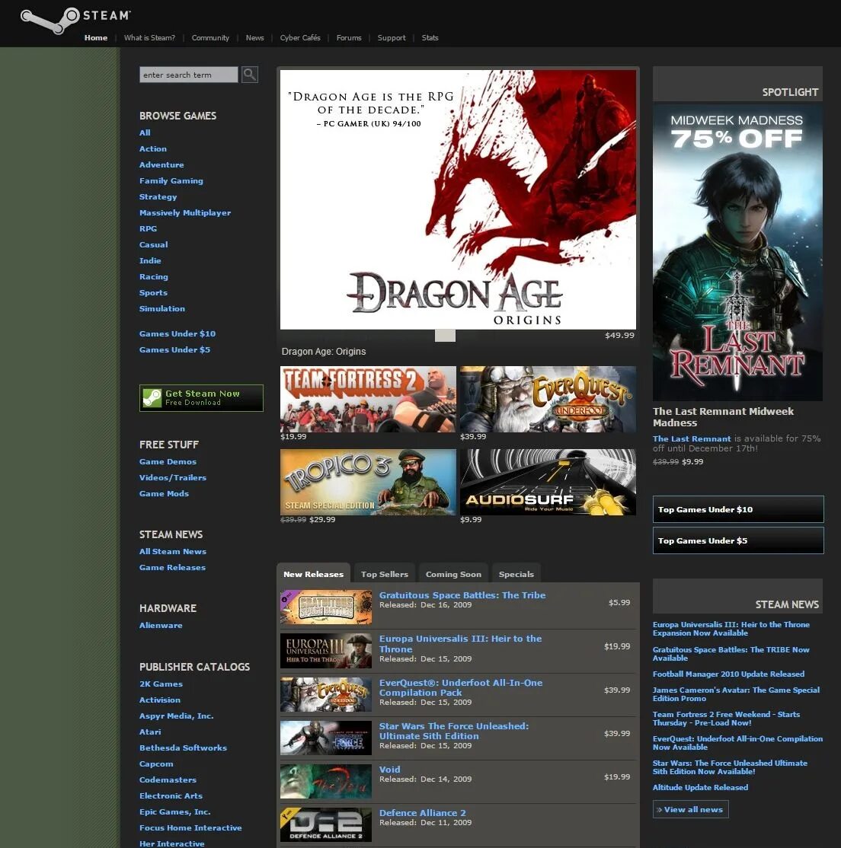Browse the Simulation category
The height and width of the screenshot is (848, 841).
tap(161, 308)
